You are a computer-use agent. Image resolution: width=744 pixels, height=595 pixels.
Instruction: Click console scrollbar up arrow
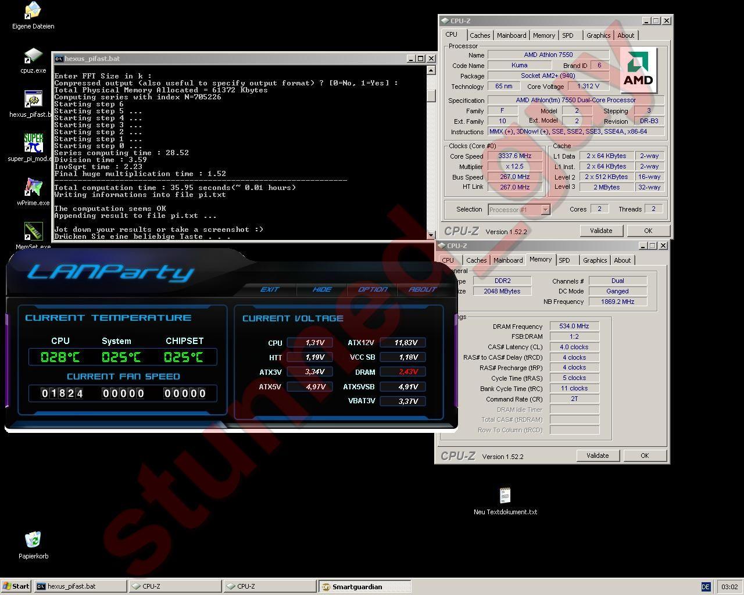pos(431,70)
